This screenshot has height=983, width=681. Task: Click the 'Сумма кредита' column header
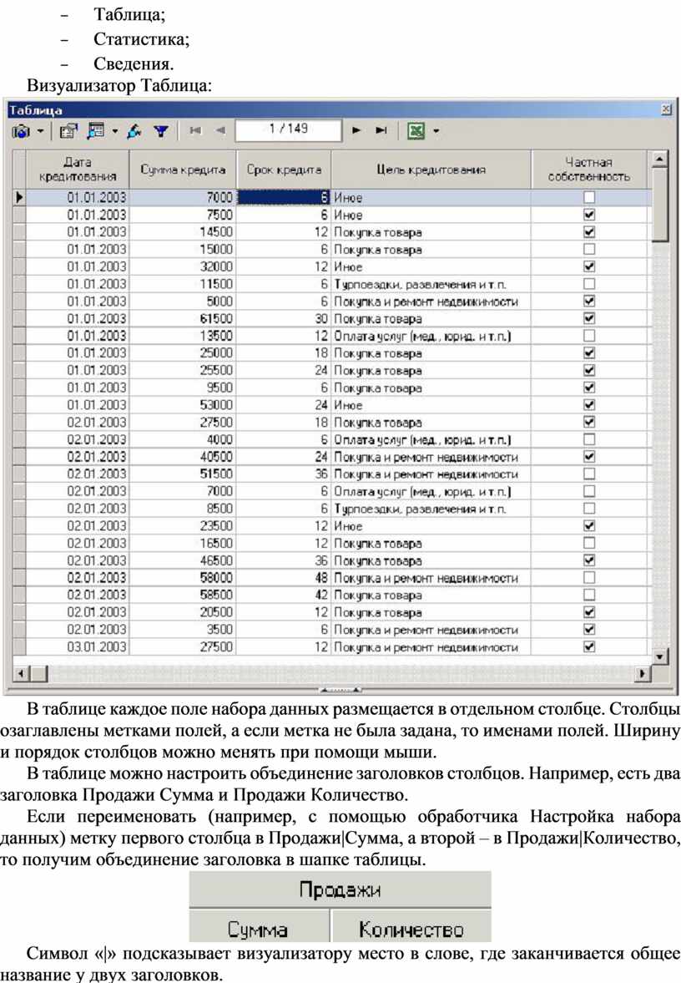click(182, 170)
